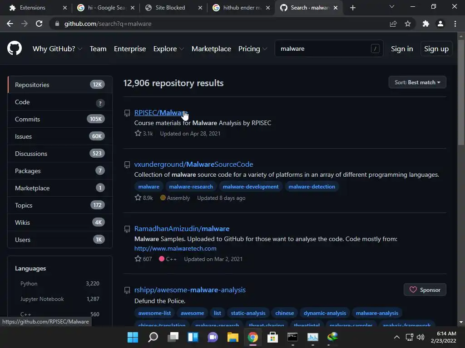Open the Chrome profile avatar icon
465x348 pixels.
pyautogui.click(x=440, y=24)
